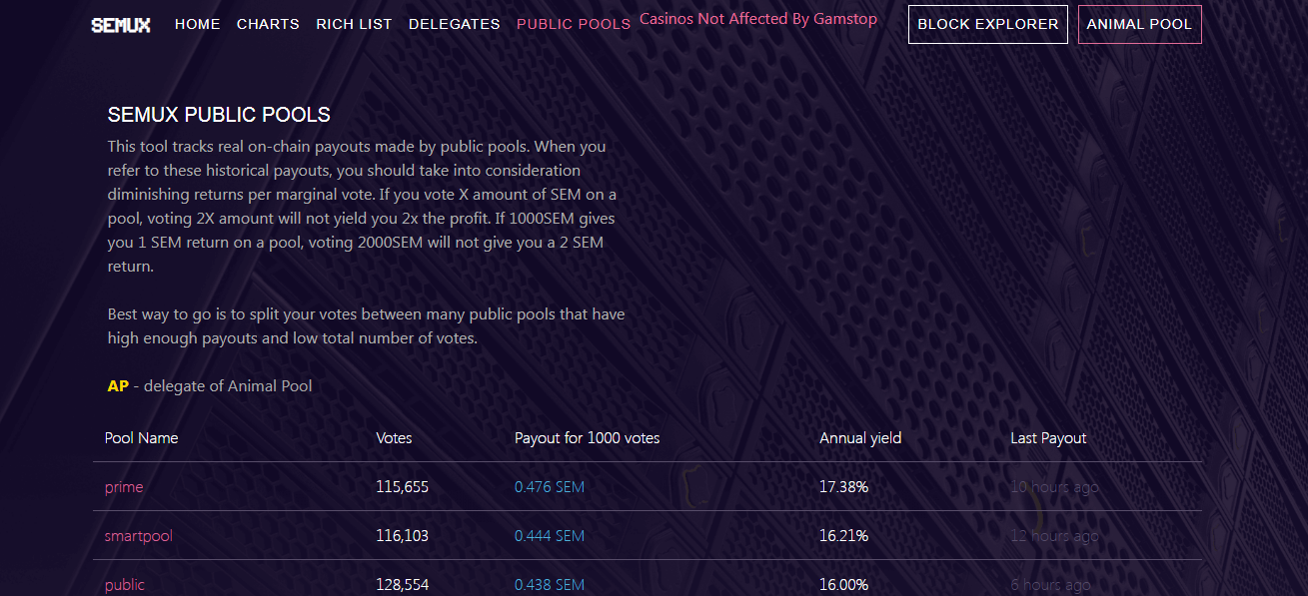Click the Last Payout column header
The height and width of the screenshot is (596, 1308).
click(x=1048, y=438)
